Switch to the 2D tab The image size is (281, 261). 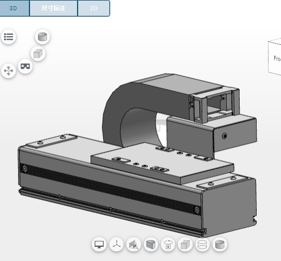[93, 8]
